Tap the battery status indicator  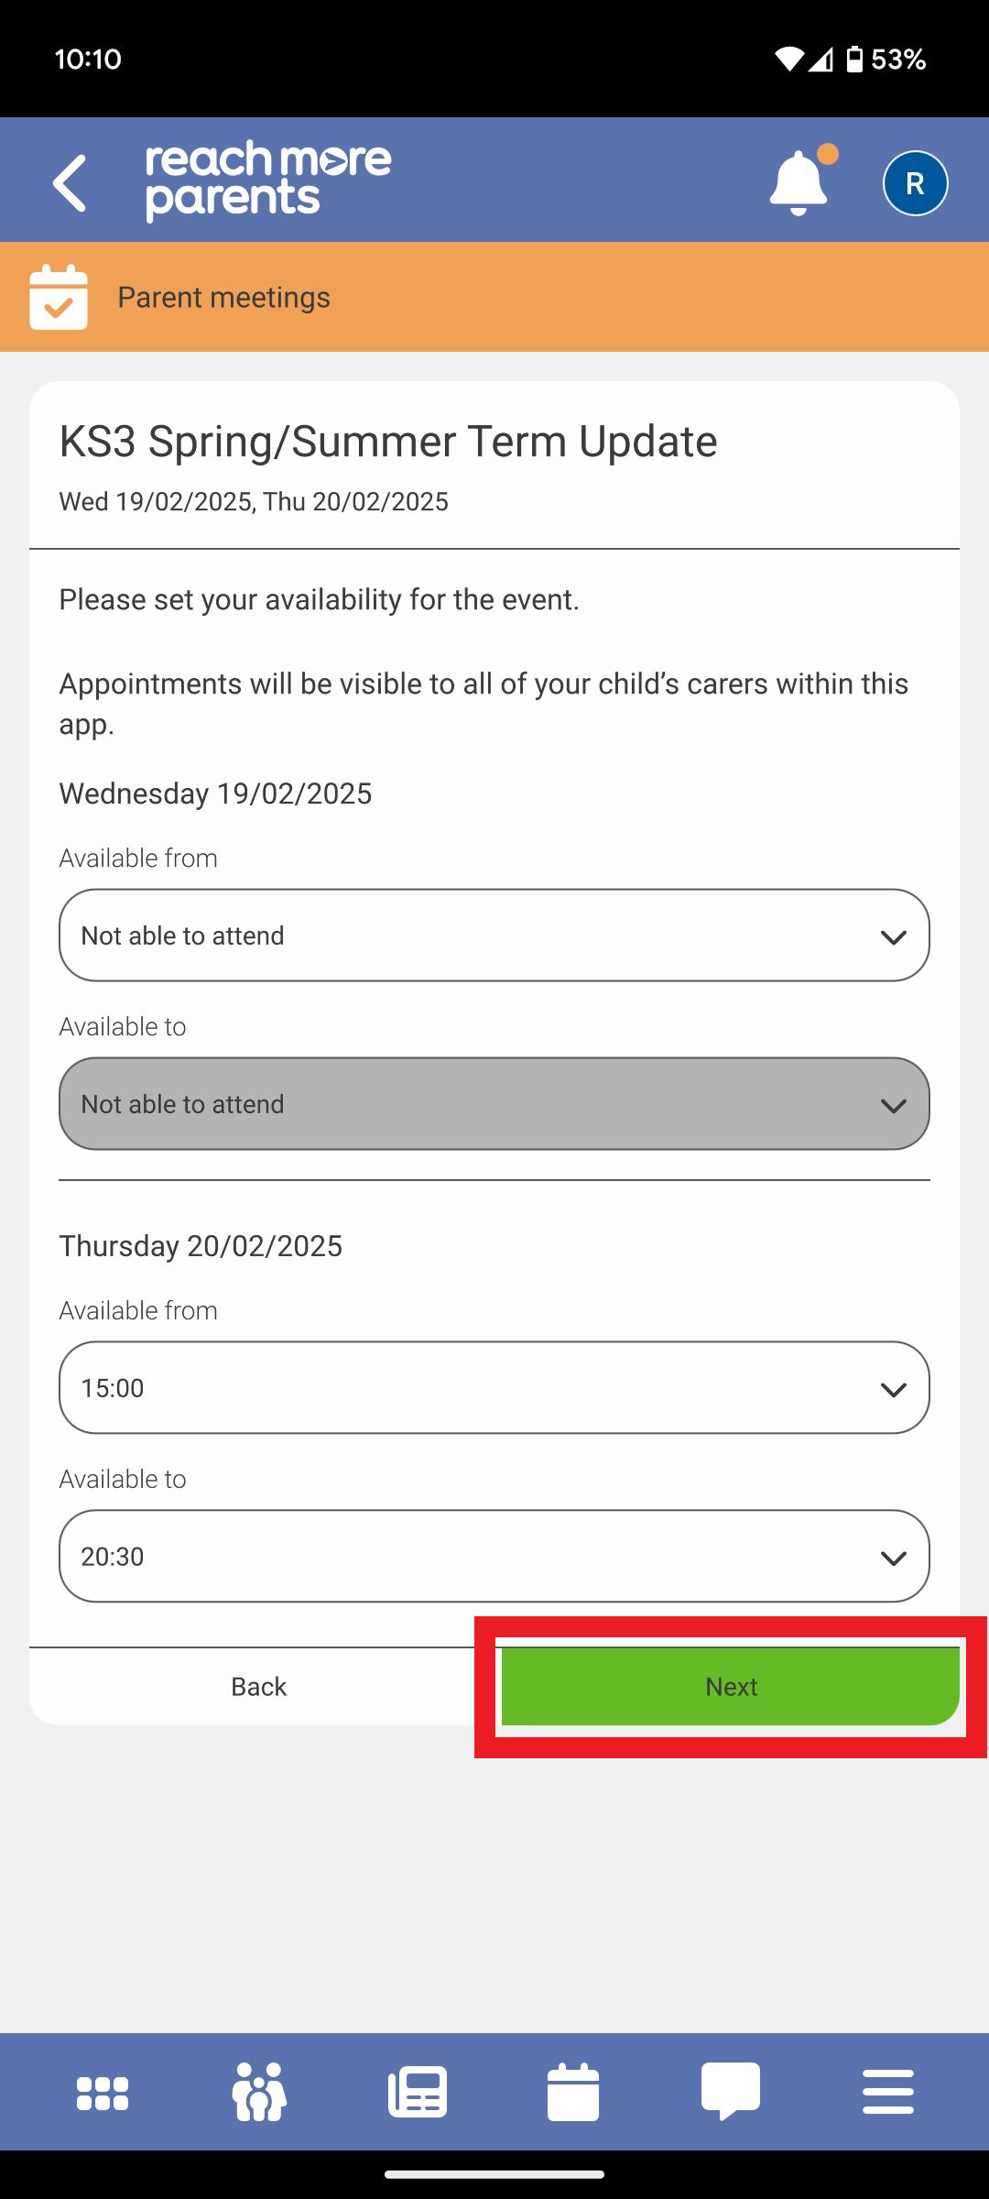(854, 60)
